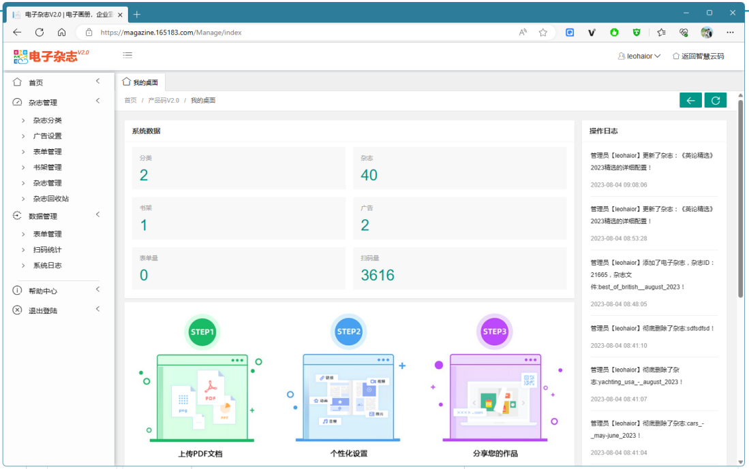Click the hamburger menu icon to collapse sidebar
Viewport: 749px width, 469px height.
[127, 56]
